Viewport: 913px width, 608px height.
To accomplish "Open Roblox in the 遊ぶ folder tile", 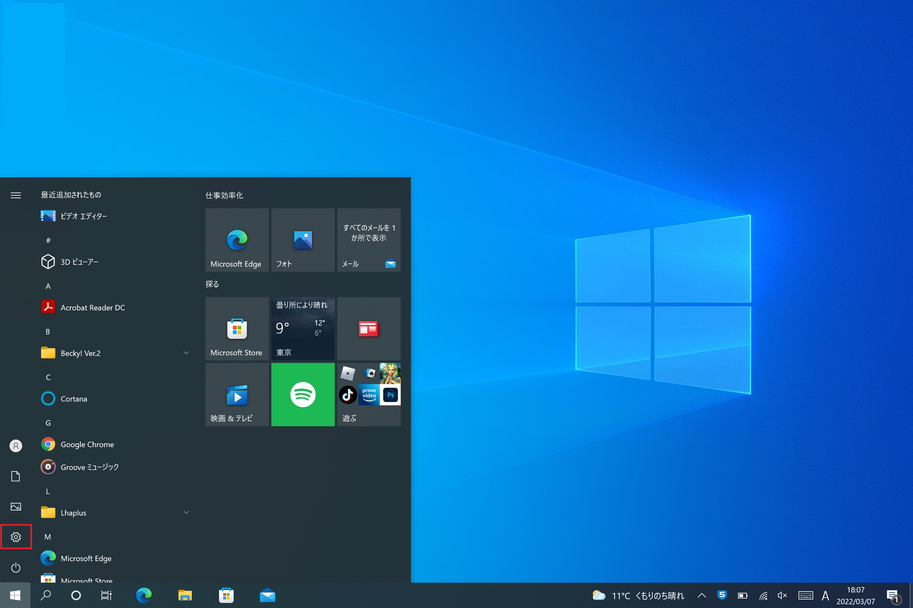I will (x=348, y=373).
